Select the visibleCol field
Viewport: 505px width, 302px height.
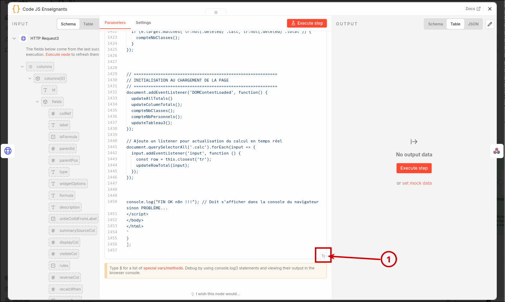(x=64, y=254)
